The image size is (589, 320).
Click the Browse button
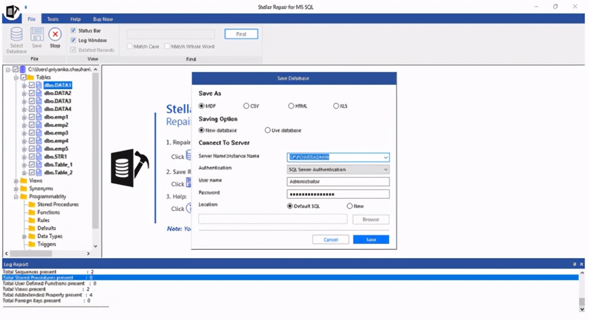coord(371,219)
